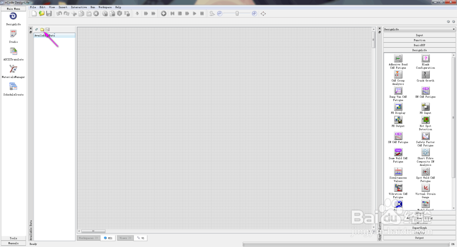Save the process with floppy disk icon
Image resolution: width=457 pixels, height=247 pixels.
(x=49, y=13)
